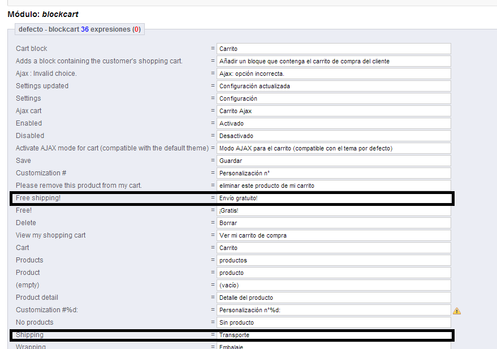Viewport: 497px width, 349px height.
Task: Select the 'Guardar' translation field
Action: click(x=334, y=161)
